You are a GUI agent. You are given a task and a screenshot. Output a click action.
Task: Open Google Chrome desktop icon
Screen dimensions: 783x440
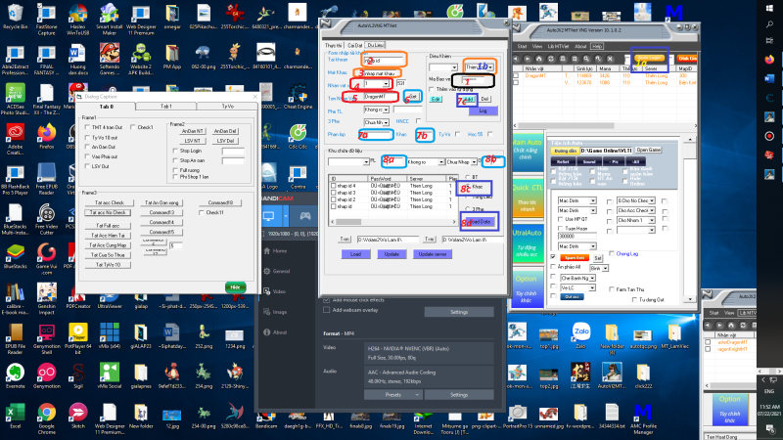click(x=45, y=410)
